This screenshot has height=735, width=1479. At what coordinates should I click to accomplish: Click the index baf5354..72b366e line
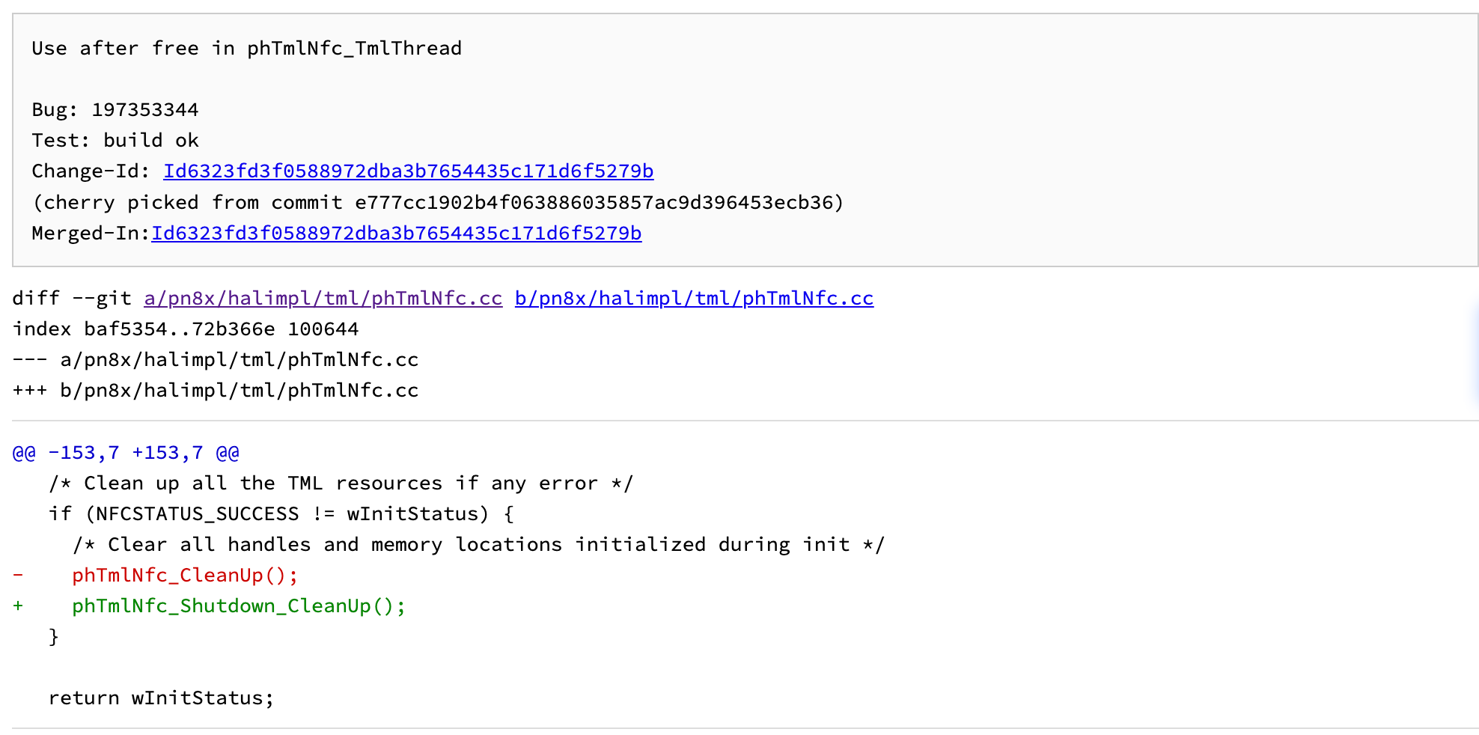[186, 329]
